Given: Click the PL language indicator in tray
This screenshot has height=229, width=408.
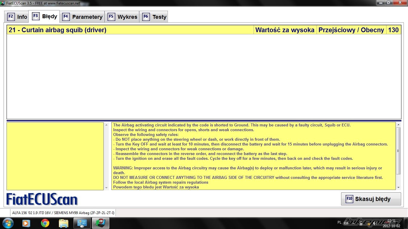Looking at the screenshot, I should [339, 222].
